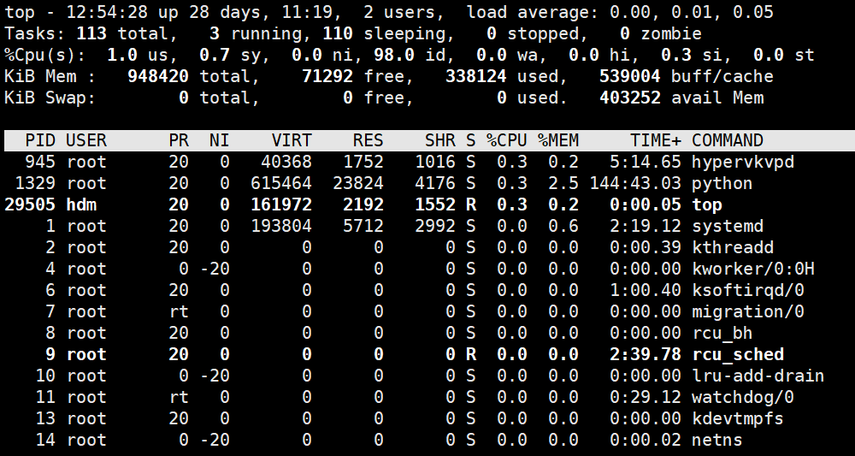The image size is (855, 456).
Task: Click the %MEM column header
Action: [x=558, y=140]
